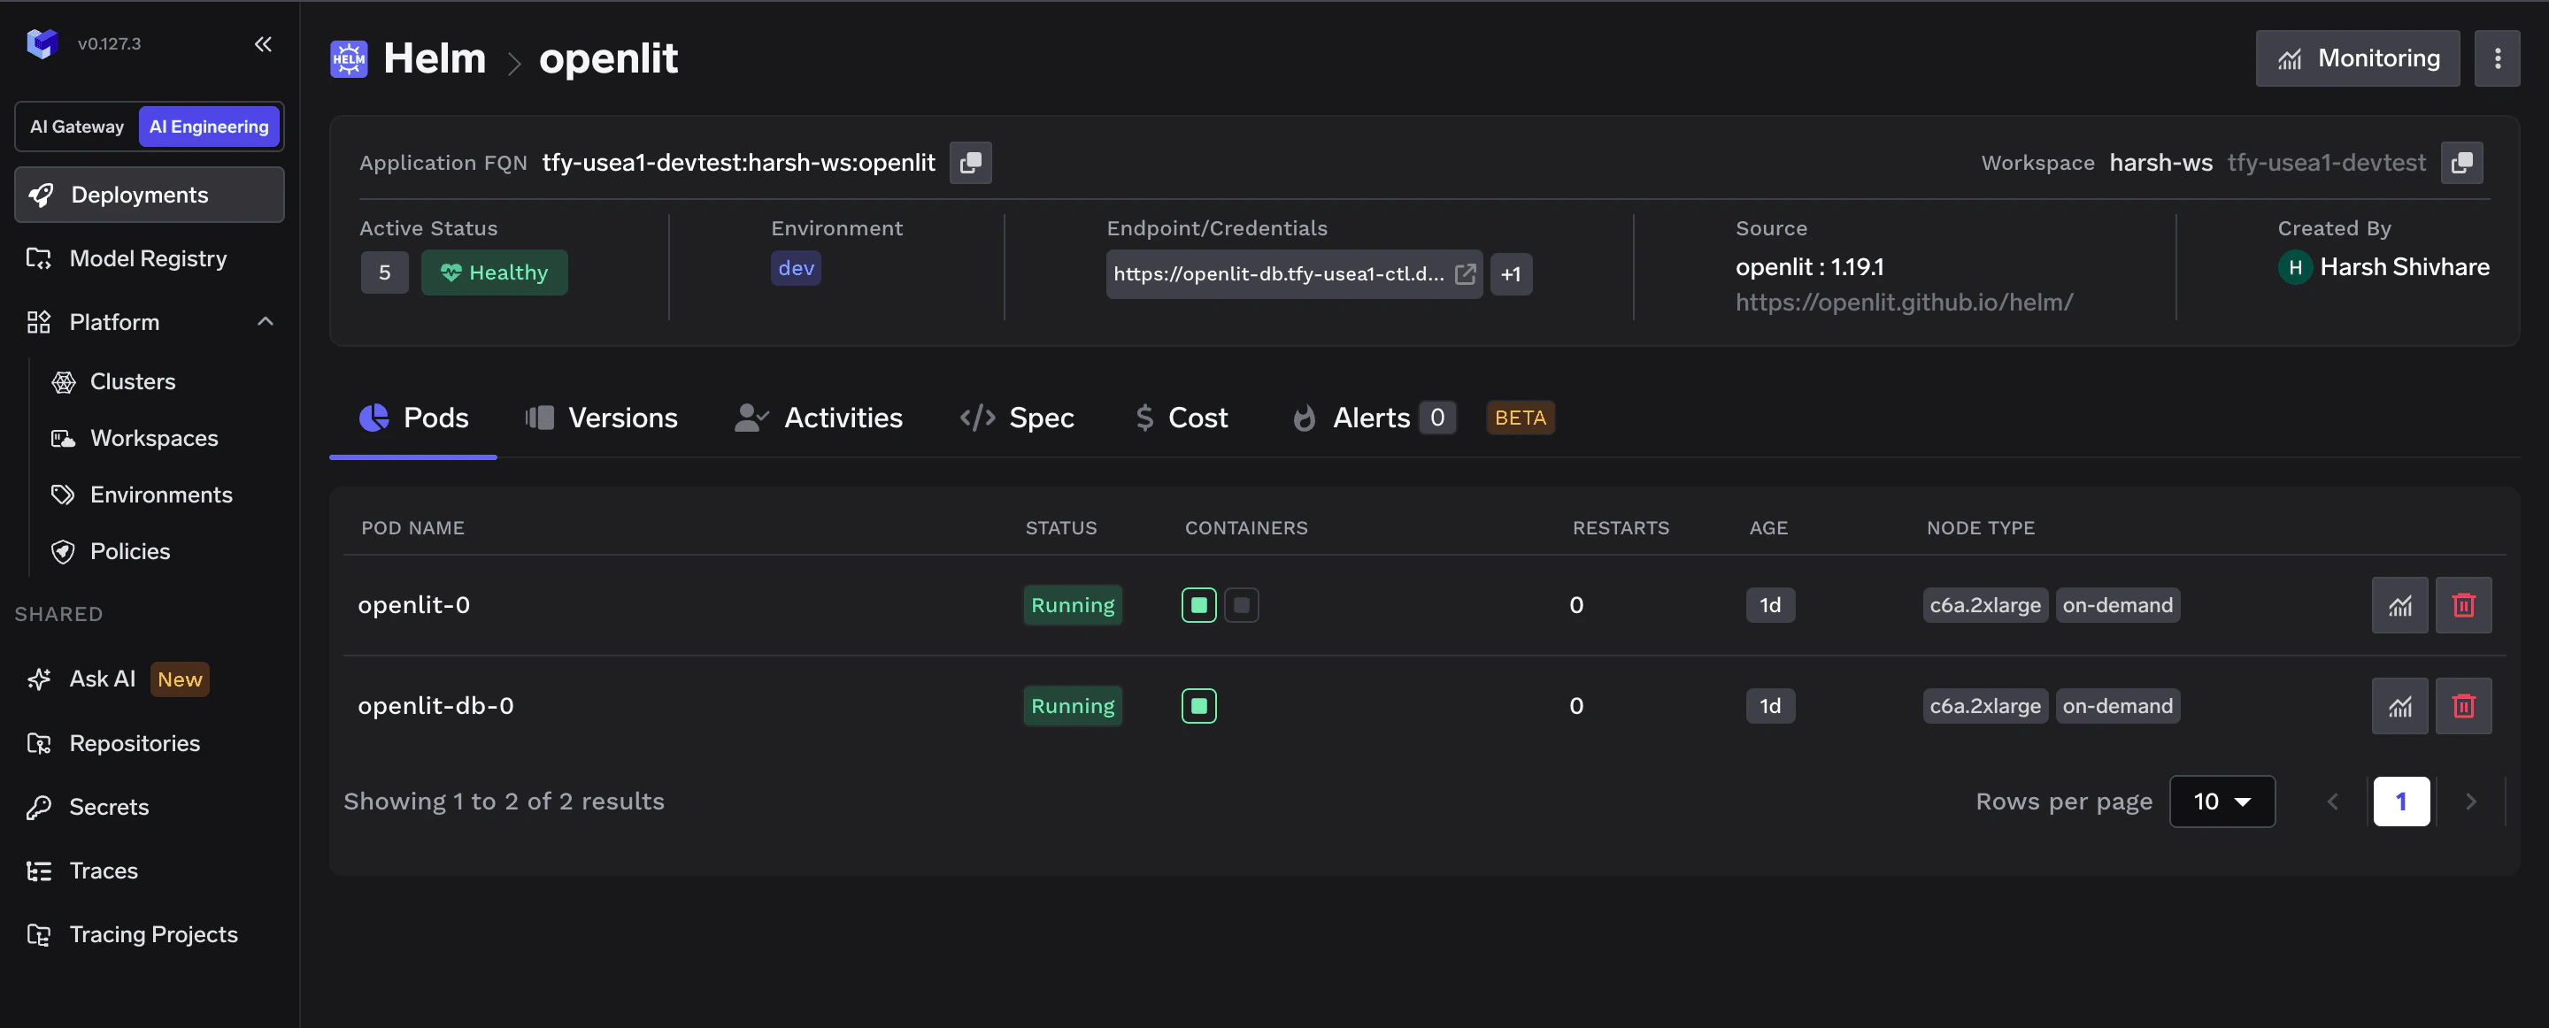Select gray init container of openlit-0
The image size is (2549, 1028).
click(x=1241, y=605)
